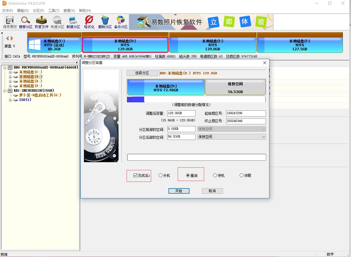The image size is (351, 257).
Task: Click the 开始 button to resize
Action: pyautogui.click(x=179, y=191)
